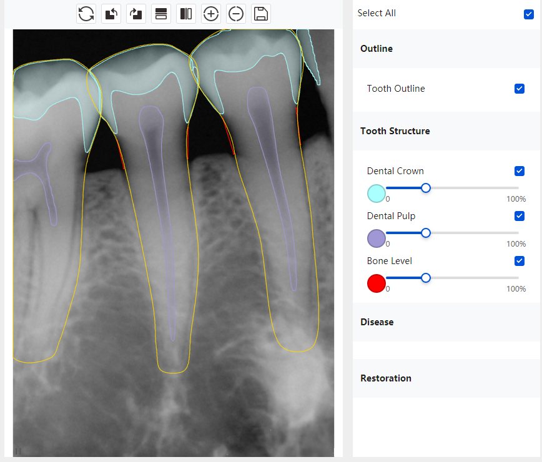
Task: Open the cyan Dental Crown color swatch
Action: [377, 194]
